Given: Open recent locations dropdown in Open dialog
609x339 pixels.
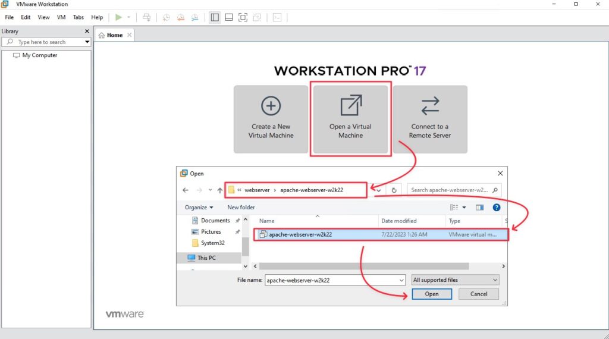Looking at the screenshot, I should tap(210, 190).
